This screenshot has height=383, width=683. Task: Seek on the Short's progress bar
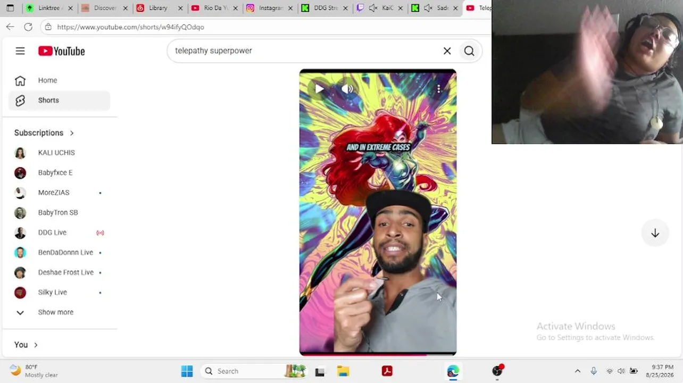378,354
